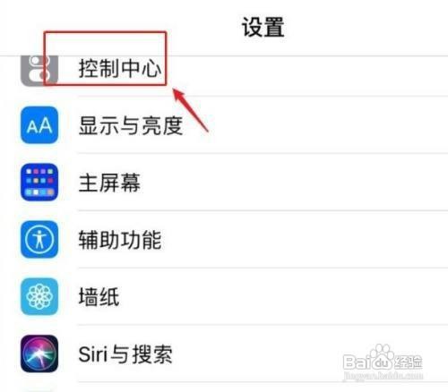The width and height of the screenshot is (448, 392).
Task: Click inside the red highlight box
Action: click(x=105, y=58)
